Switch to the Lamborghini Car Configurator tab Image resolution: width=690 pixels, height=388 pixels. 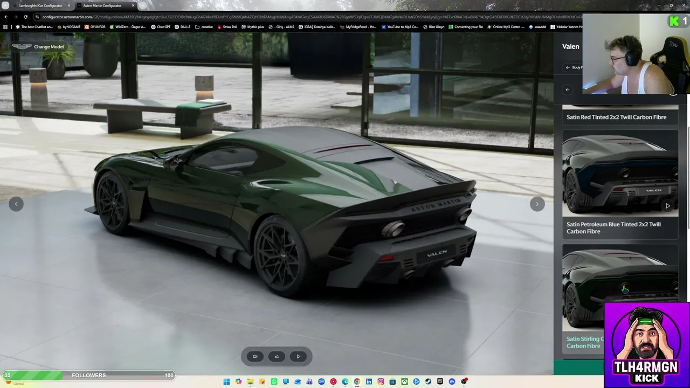coord(41,5)
